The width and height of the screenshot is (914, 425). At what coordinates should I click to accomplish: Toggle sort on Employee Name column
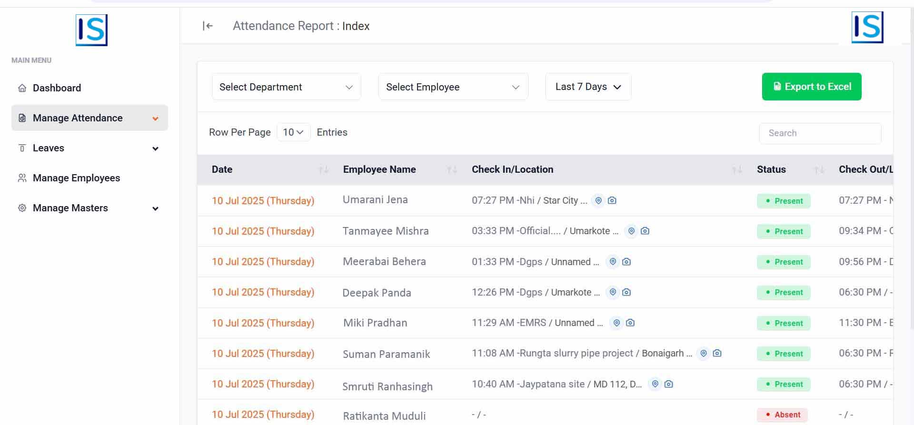click(452, 170)
